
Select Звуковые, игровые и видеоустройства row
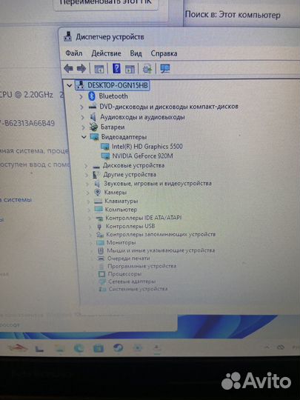(157, 184)
